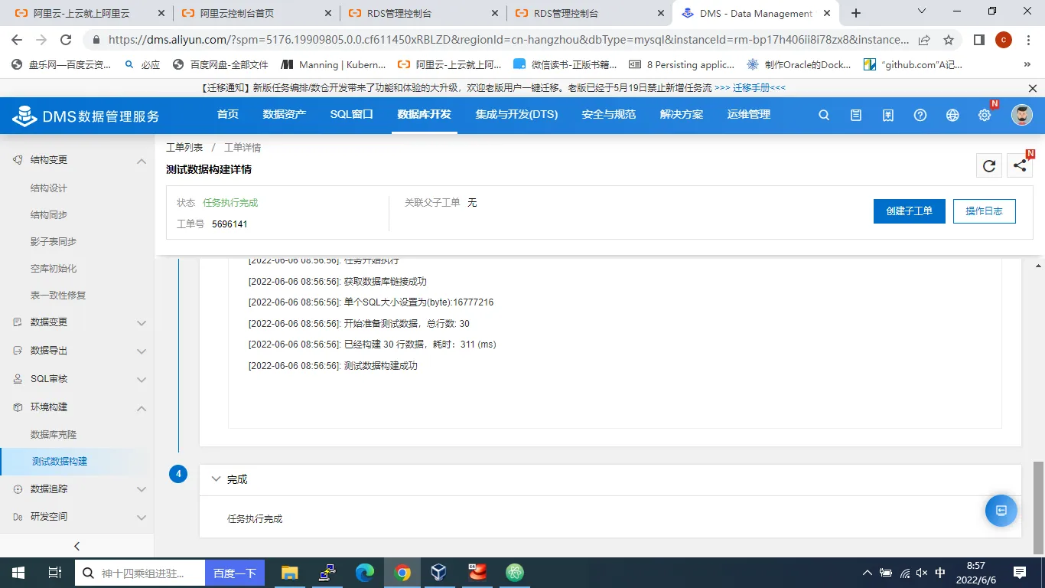Click the ticket number 5696141
Viewport: 1045px width, 588px height.
[230, 224]
